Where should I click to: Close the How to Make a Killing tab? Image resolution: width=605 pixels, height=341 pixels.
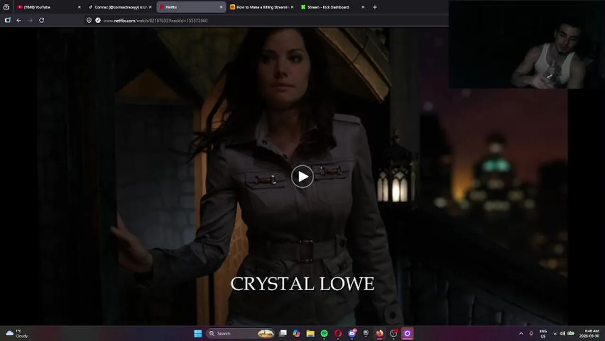pyautogui.click(x=292, y=7)
